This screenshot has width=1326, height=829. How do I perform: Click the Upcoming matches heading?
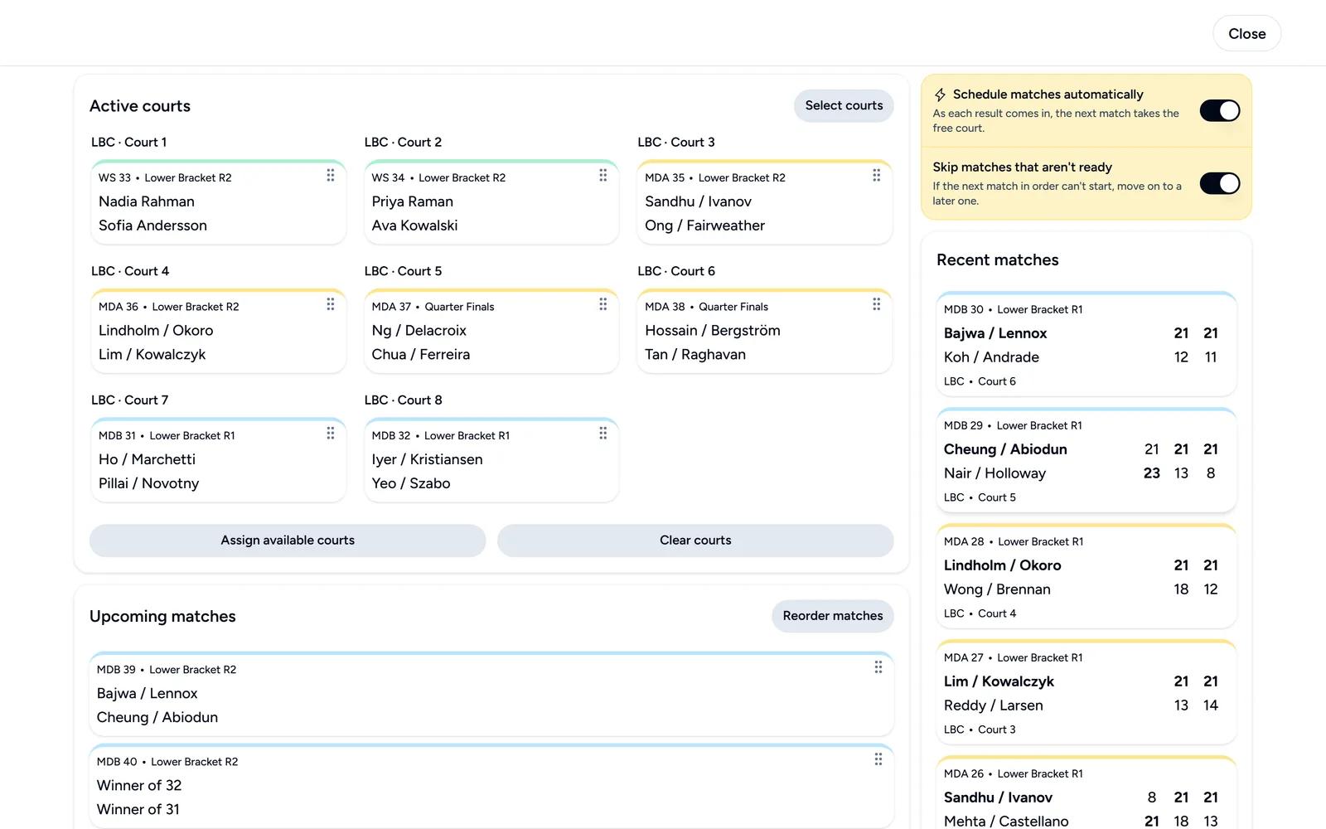(x=162, y=616)
